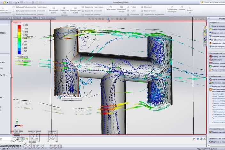Click the Вытянутый вырез tool
The width and height of the screenshot is (225, 150).
coord(54,10)
